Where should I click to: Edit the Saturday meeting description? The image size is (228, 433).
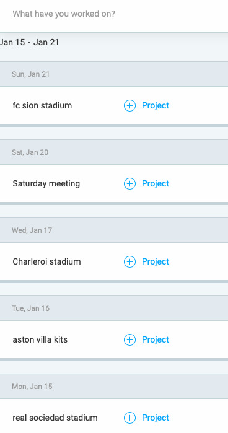[46, 183]
